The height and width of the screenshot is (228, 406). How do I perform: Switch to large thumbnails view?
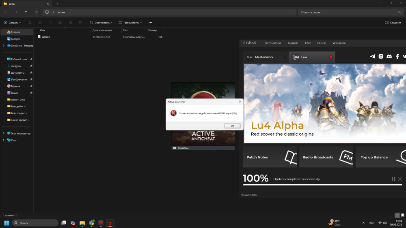[x=402, y=215]
